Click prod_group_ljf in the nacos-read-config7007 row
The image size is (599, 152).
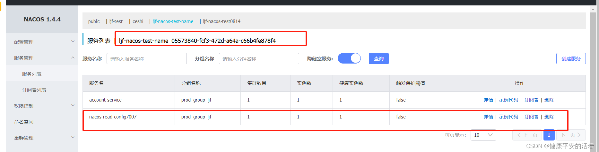[196, 117]
